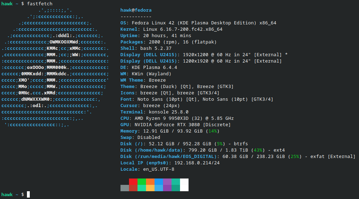The width and height of the screenshot is (359, 199).
Task: Click the 'Memory' label
Action: tap(129, 131)
